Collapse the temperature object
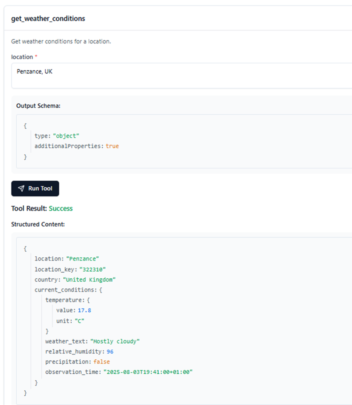The height and width of the screenshot is (405, 352). click(88, 300)
